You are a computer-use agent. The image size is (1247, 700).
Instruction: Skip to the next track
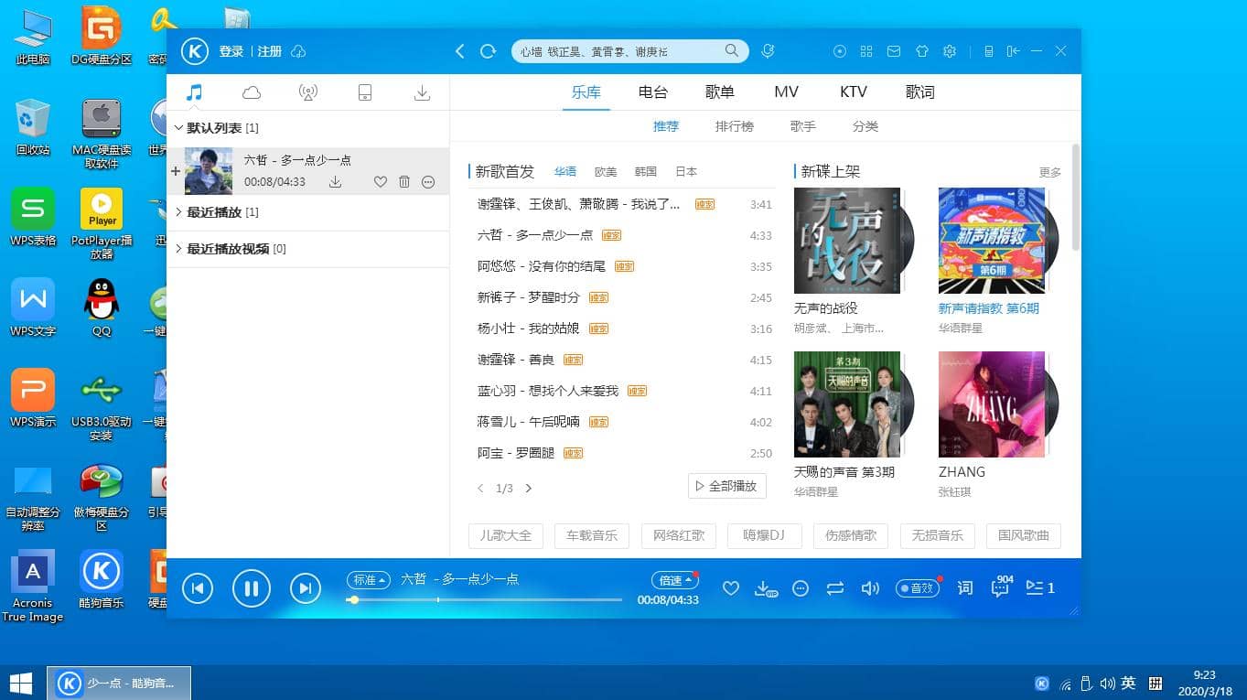point(305,588)
